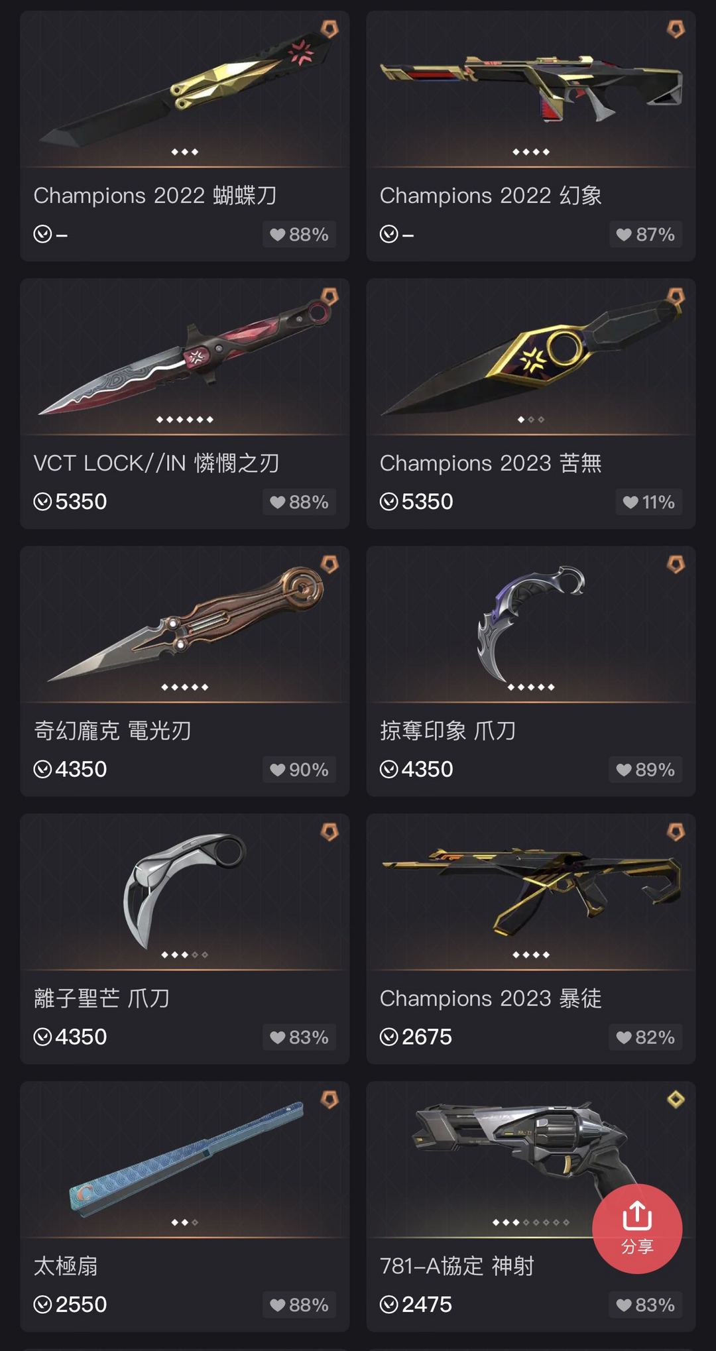
Task: Tap the tier badge on Champions 2022 蝴蝶刀
Action: pos(329,29)
